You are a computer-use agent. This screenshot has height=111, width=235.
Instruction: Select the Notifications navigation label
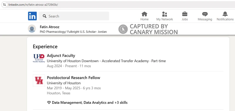(225, 19)
